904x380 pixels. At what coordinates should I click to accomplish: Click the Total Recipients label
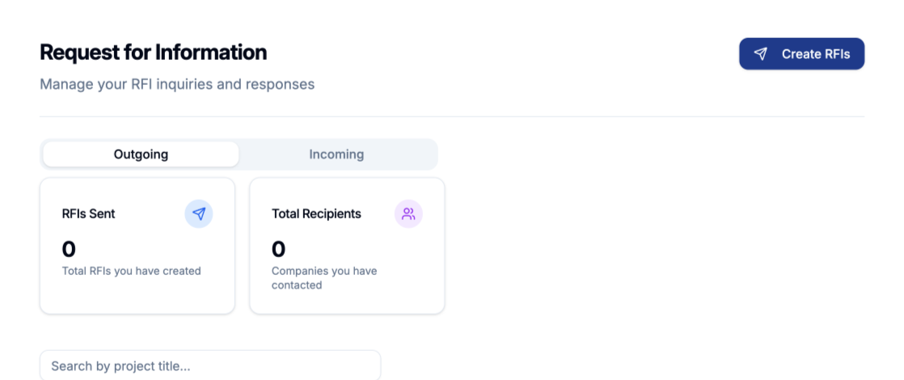click(316, 214)
